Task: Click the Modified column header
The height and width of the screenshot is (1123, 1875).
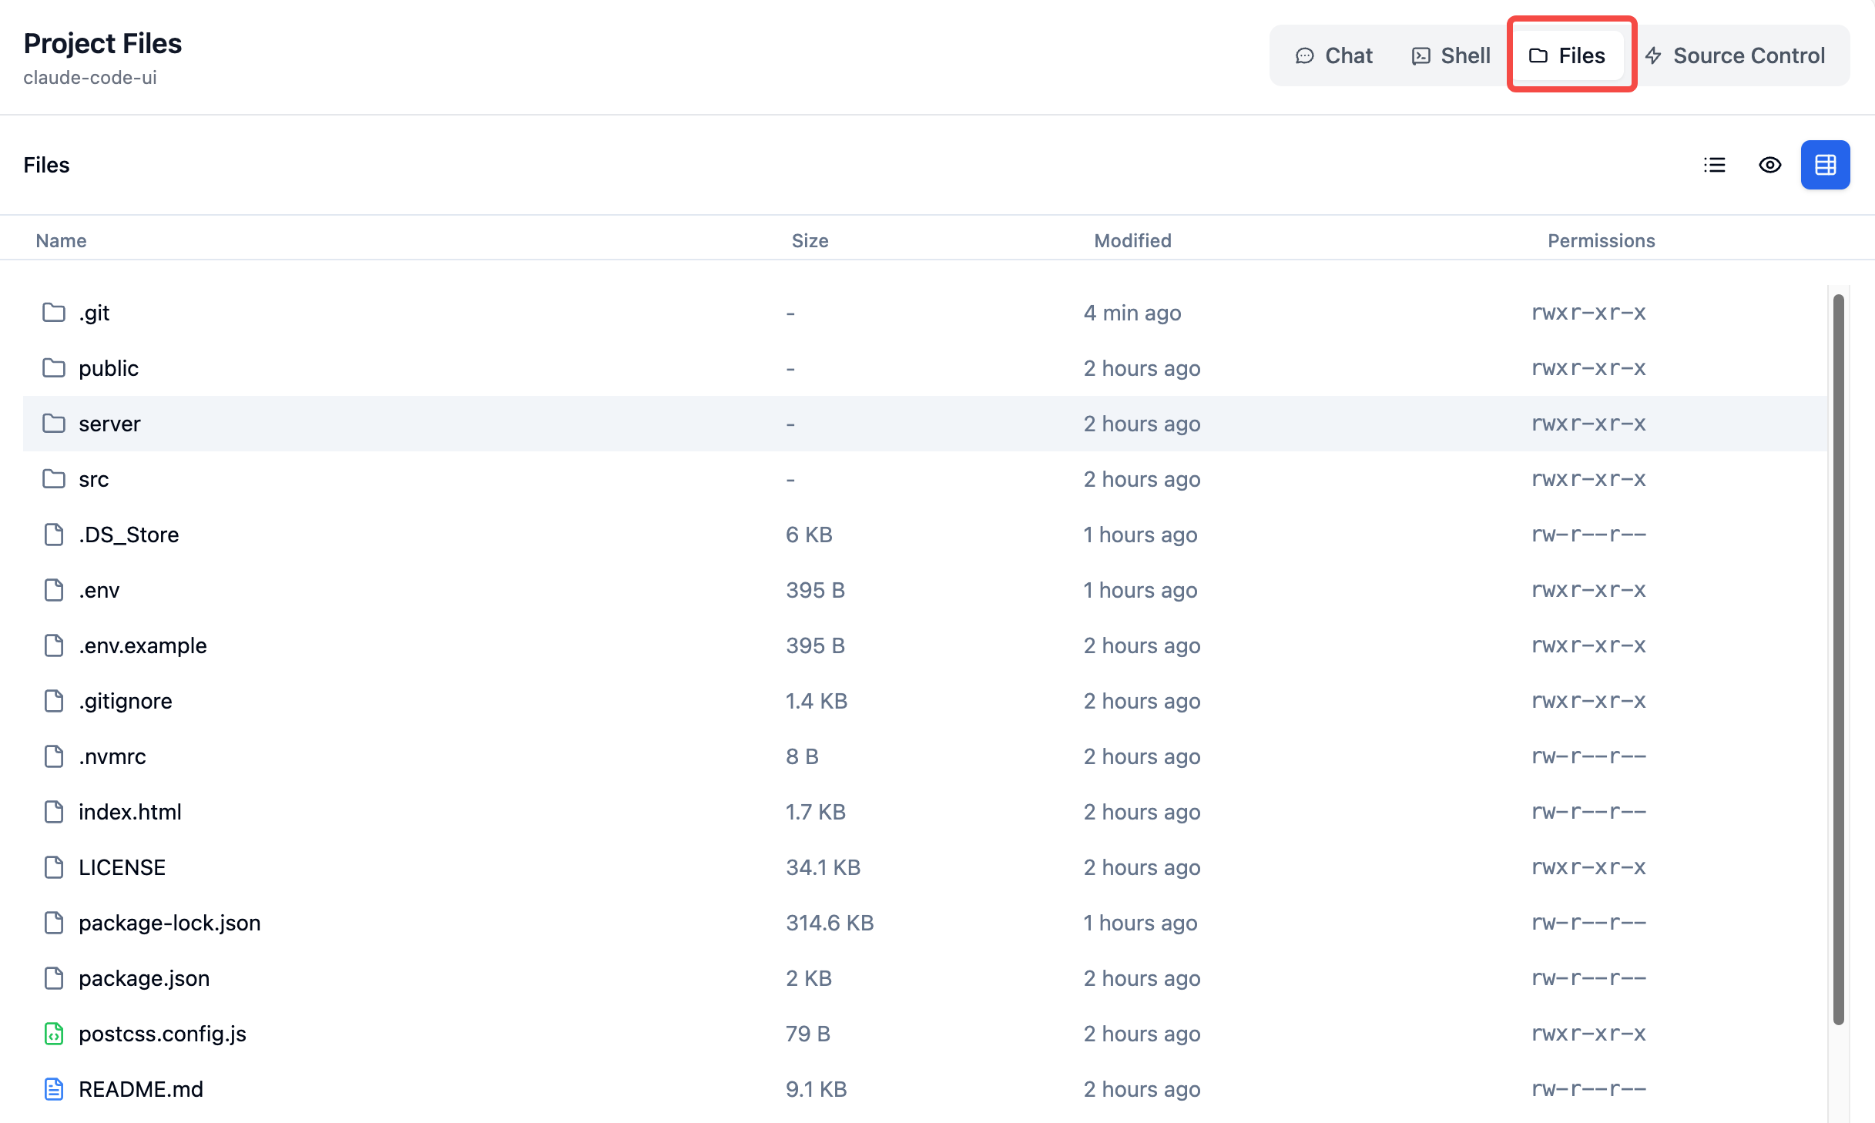Action: tap(1132, 240)
